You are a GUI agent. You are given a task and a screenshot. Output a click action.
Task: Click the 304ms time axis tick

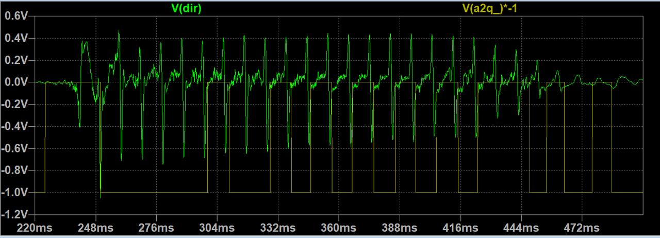coord(217,227)
